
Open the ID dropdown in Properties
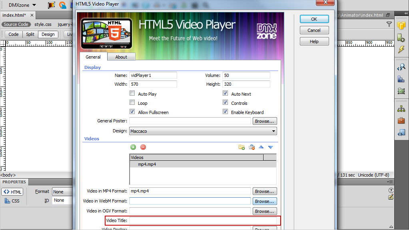tap(62, 201)
